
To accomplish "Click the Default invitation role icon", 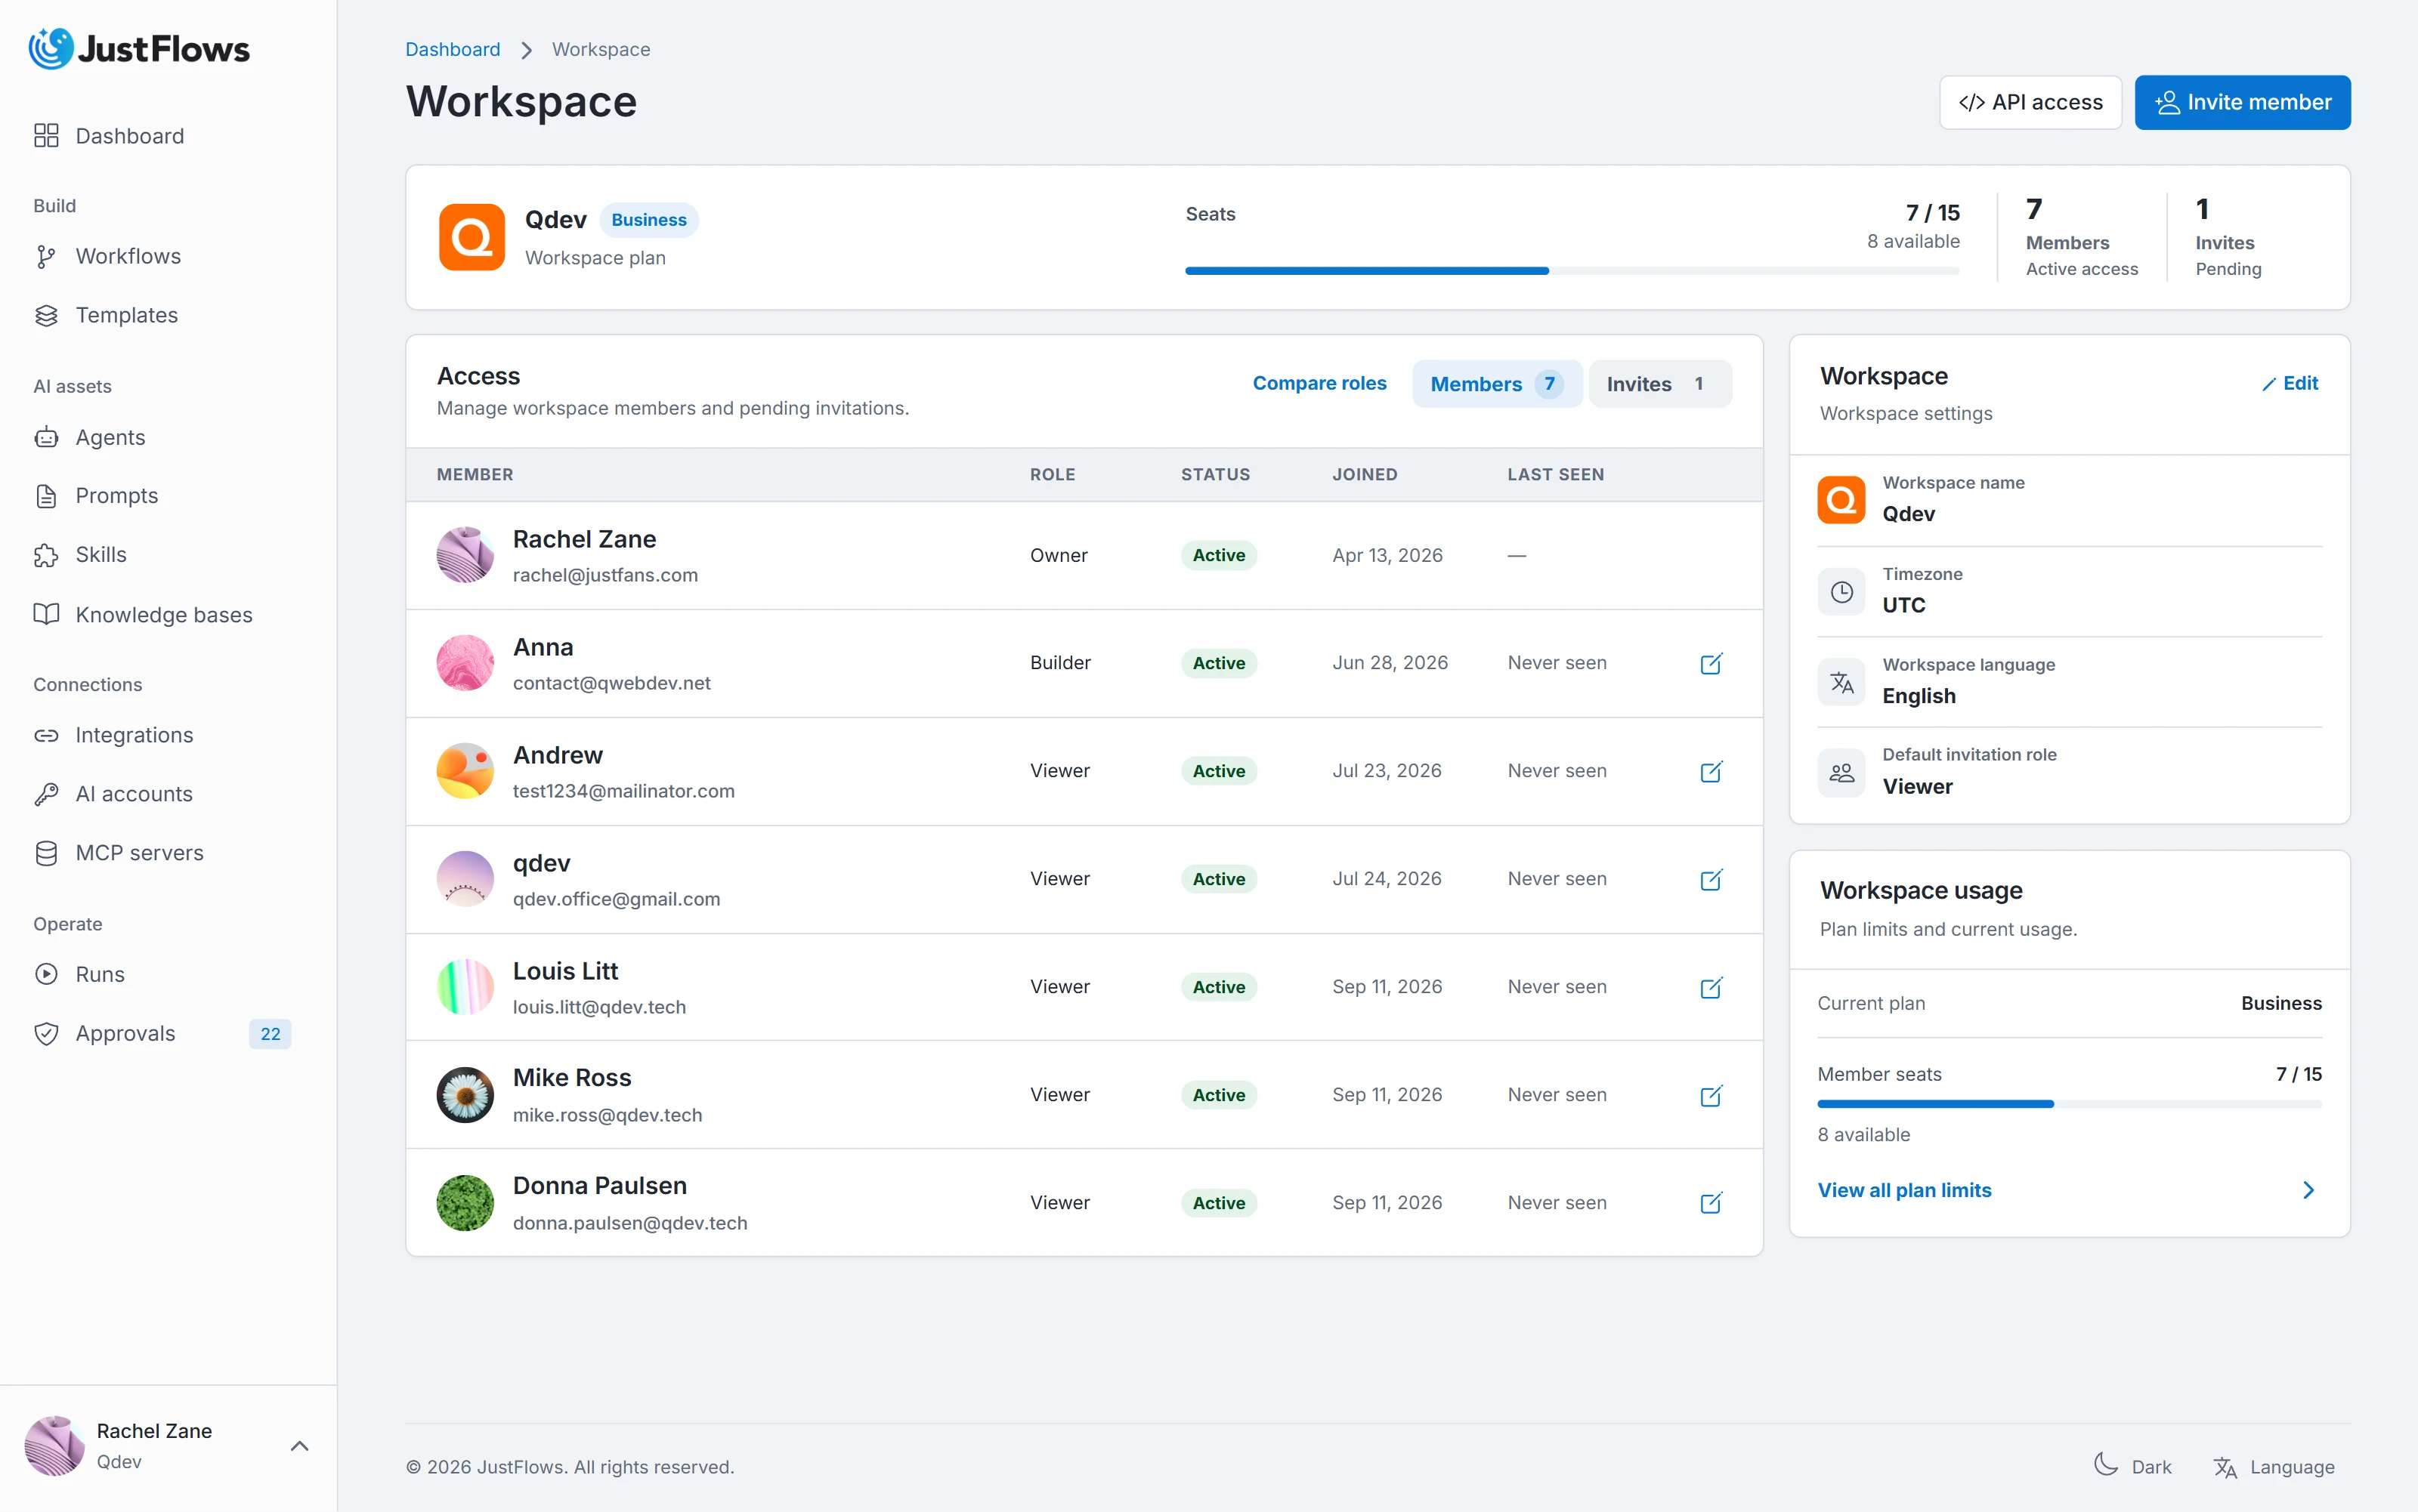I will tap(1841, 773).
